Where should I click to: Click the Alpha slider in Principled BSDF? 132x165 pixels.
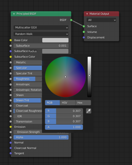pos(41,137)
